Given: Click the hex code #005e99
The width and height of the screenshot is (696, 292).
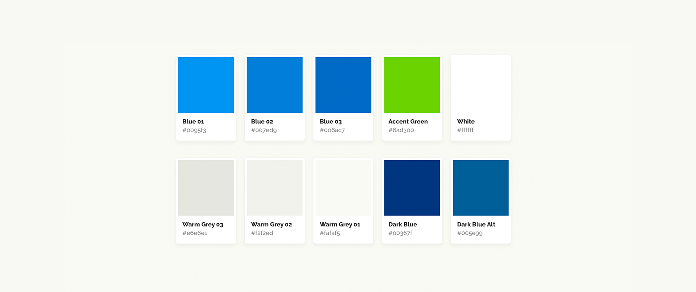Looking at the screenshot, I should [x=470, y=233].
